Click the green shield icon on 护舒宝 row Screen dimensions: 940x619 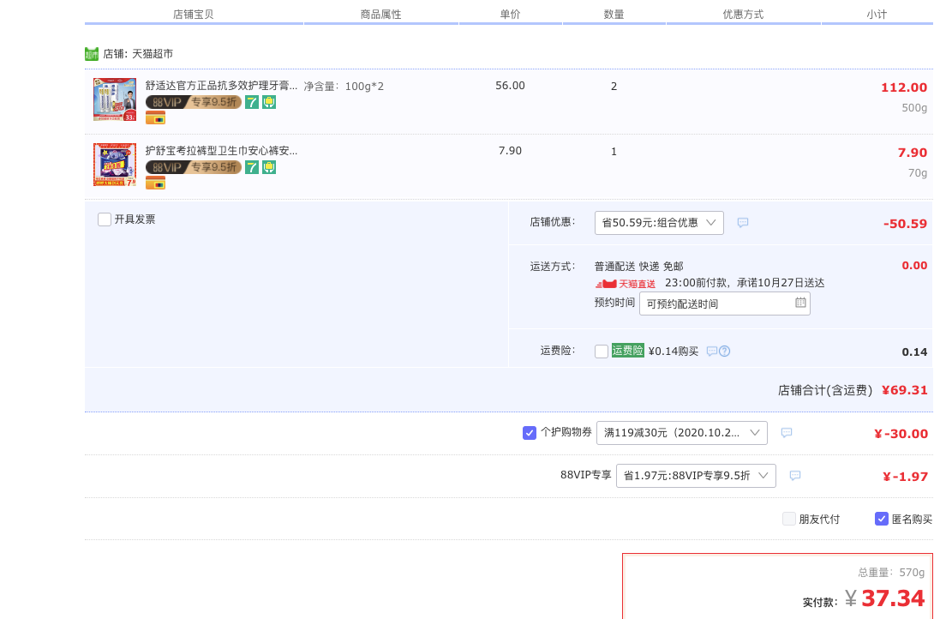click(x=269, y=167)
